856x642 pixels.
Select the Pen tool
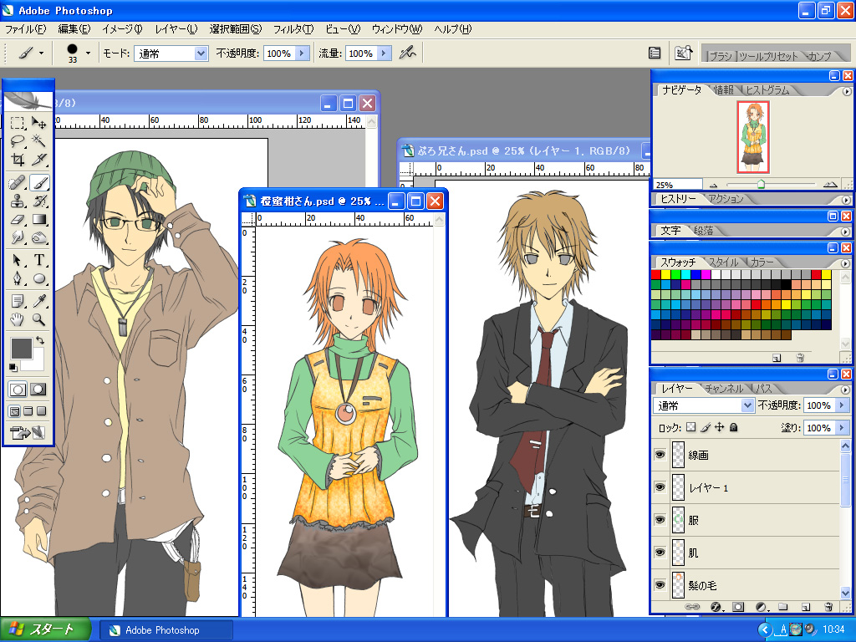[x=18, y=279]
